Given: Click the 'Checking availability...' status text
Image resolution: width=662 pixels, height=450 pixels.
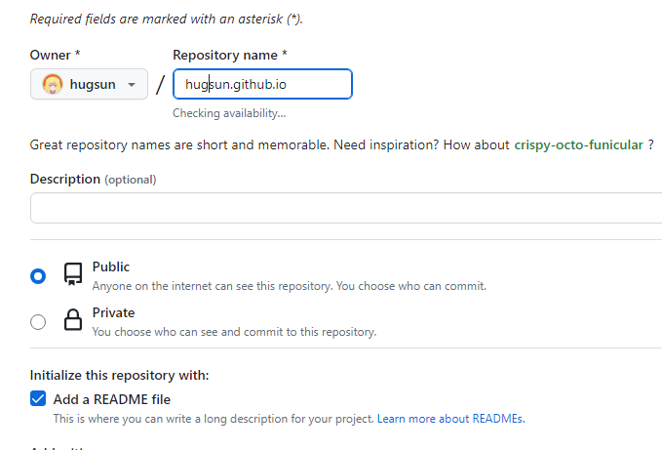Looking at the screenshot, I should click(x=229, y=113).
